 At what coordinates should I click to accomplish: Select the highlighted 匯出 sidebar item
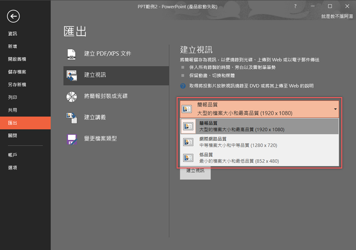pyautogui.click(x=25, y=123)
